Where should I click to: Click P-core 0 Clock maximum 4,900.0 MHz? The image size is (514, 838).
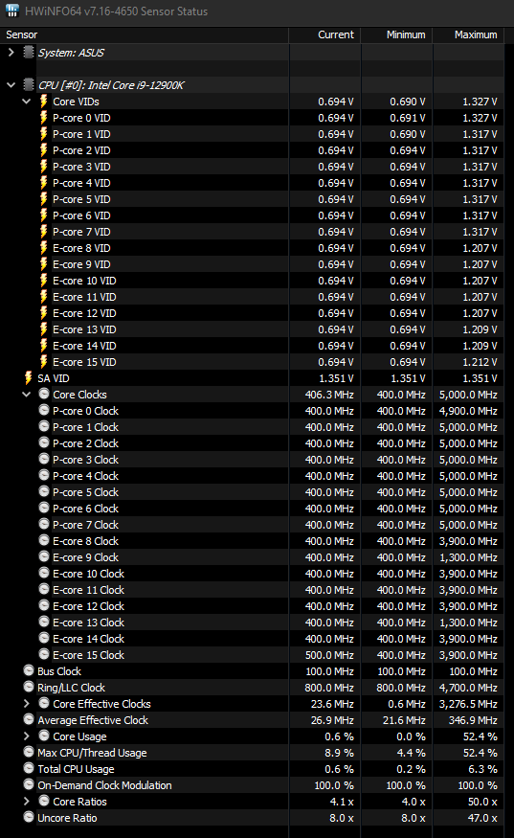[468, 411]
